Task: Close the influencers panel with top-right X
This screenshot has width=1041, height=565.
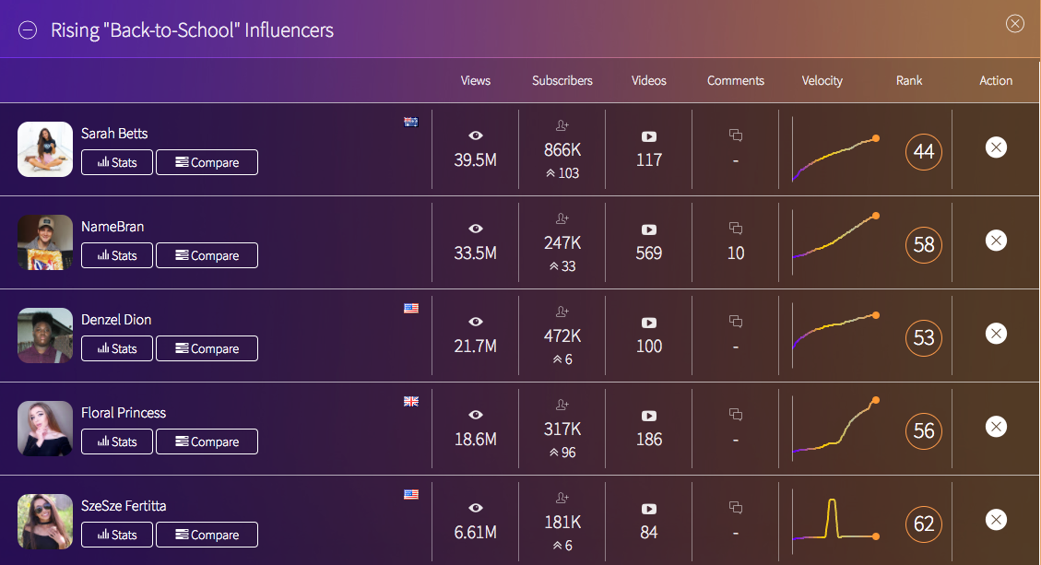Action: click(1014, 24)
